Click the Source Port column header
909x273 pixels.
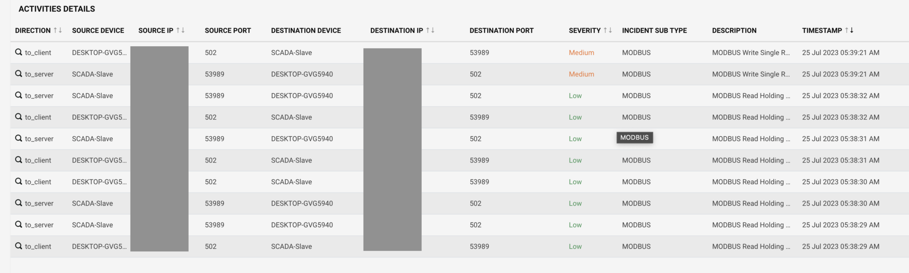point(228,30)
